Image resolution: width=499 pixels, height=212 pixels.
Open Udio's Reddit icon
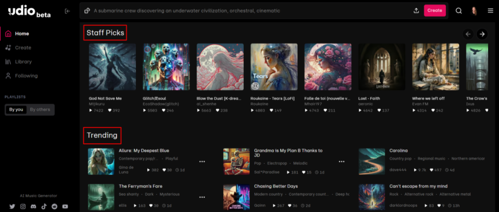tap(55, 206)
